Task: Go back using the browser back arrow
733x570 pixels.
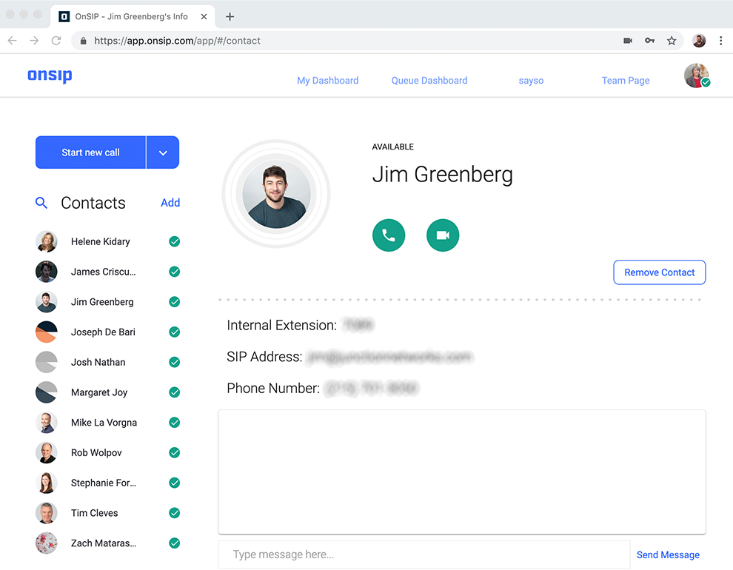Action: tap(13, 41)
